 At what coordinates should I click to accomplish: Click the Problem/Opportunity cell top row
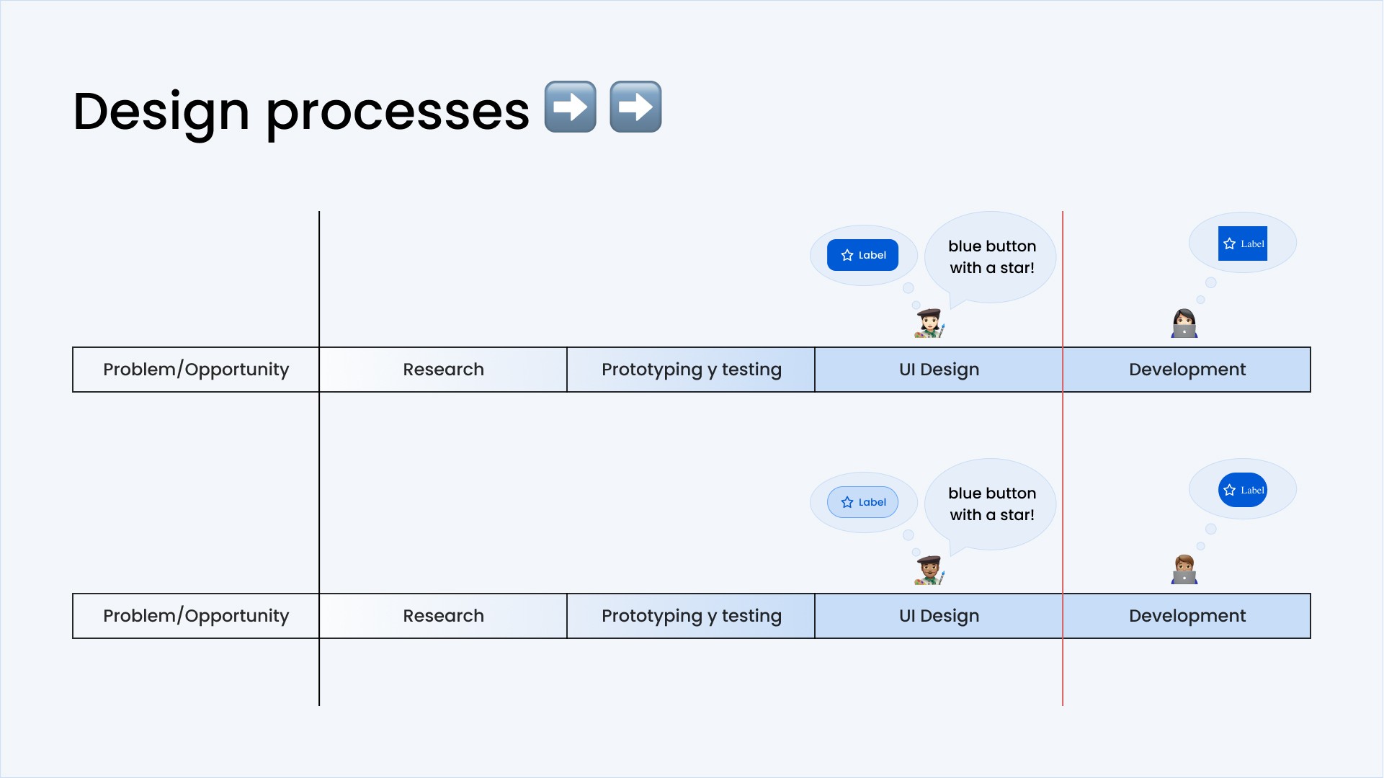pos(197,369)
